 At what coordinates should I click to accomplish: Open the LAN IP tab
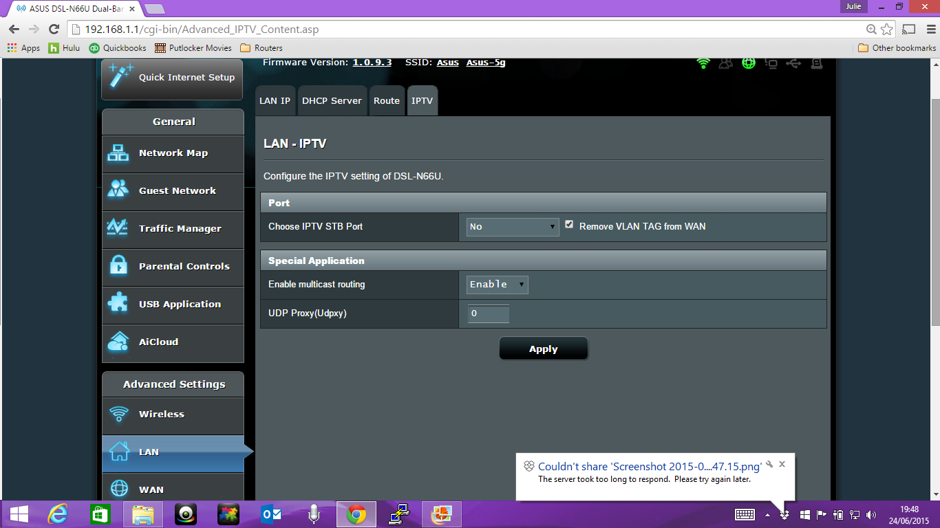(275, 101)
